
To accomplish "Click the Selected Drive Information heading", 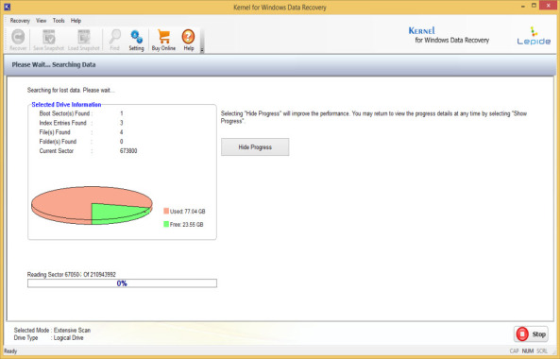I will [66, 105].
